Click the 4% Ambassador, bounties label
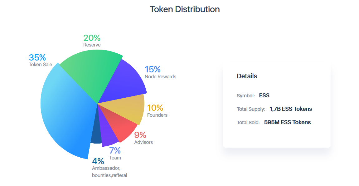359x186 pixels. pos(98,161)
